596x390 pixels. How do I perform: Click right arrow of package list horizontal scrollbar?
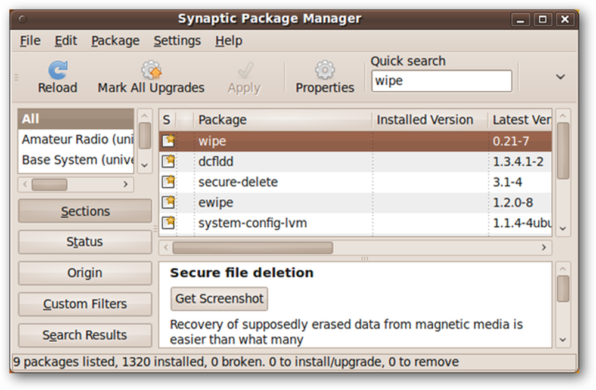click(544, 247)
